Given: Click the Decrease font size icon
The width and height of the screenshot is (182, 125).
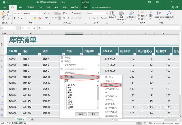Looking at the screenshot, I should (x=48, y=13).
